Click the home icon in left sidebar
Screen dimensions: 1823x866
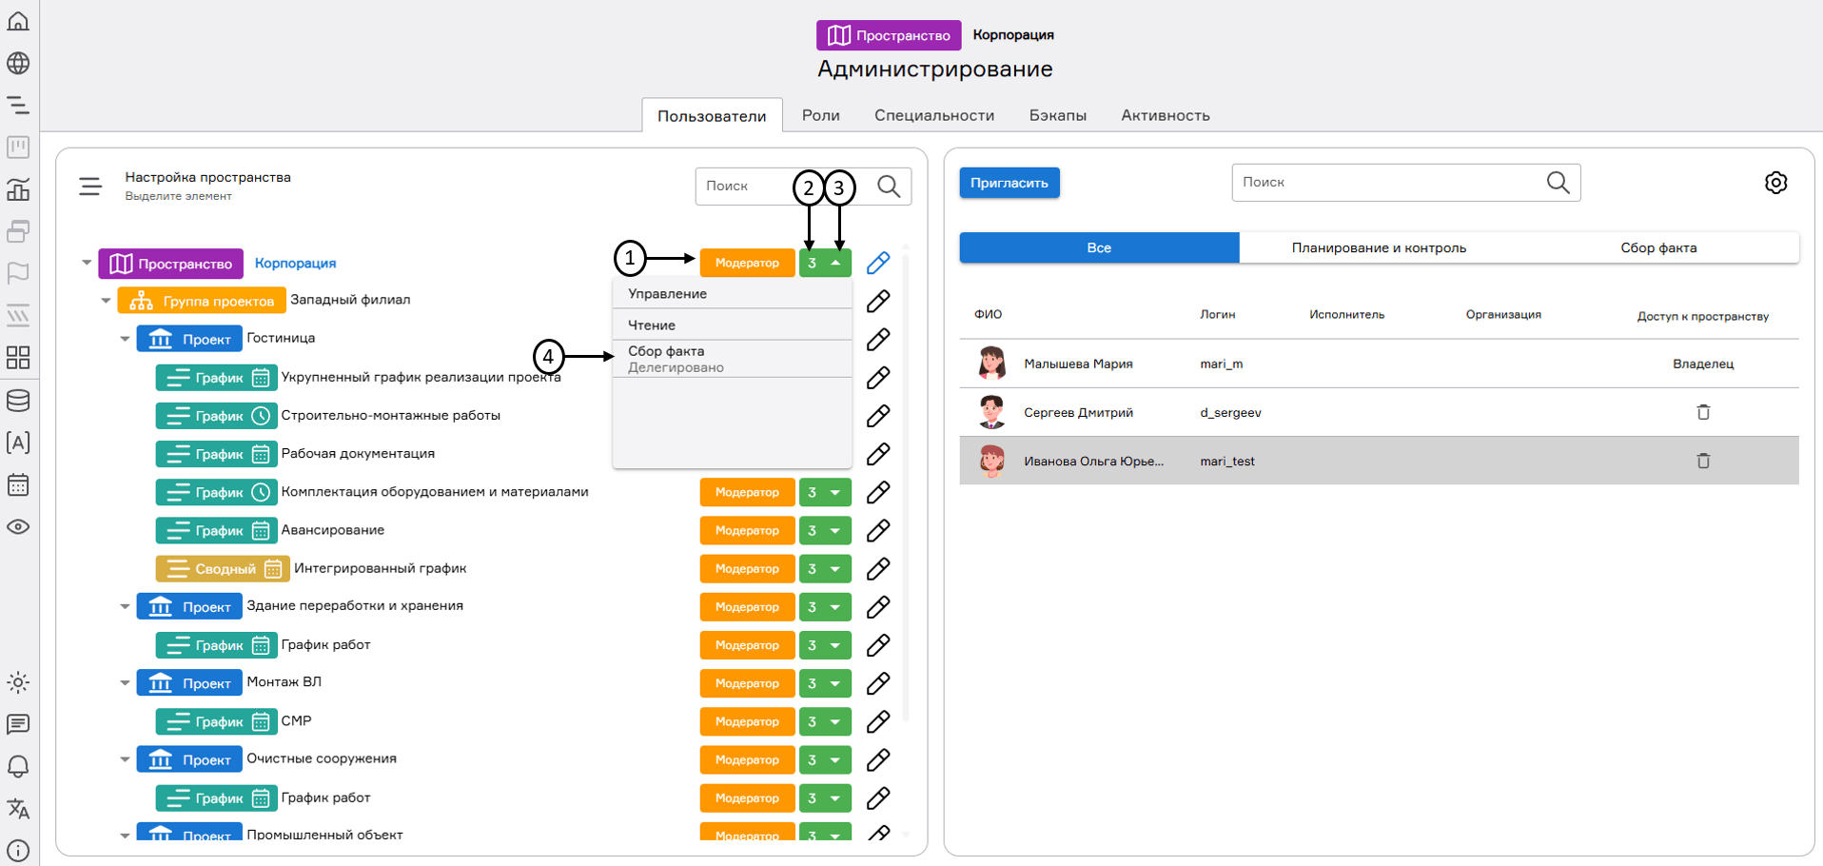18,21
